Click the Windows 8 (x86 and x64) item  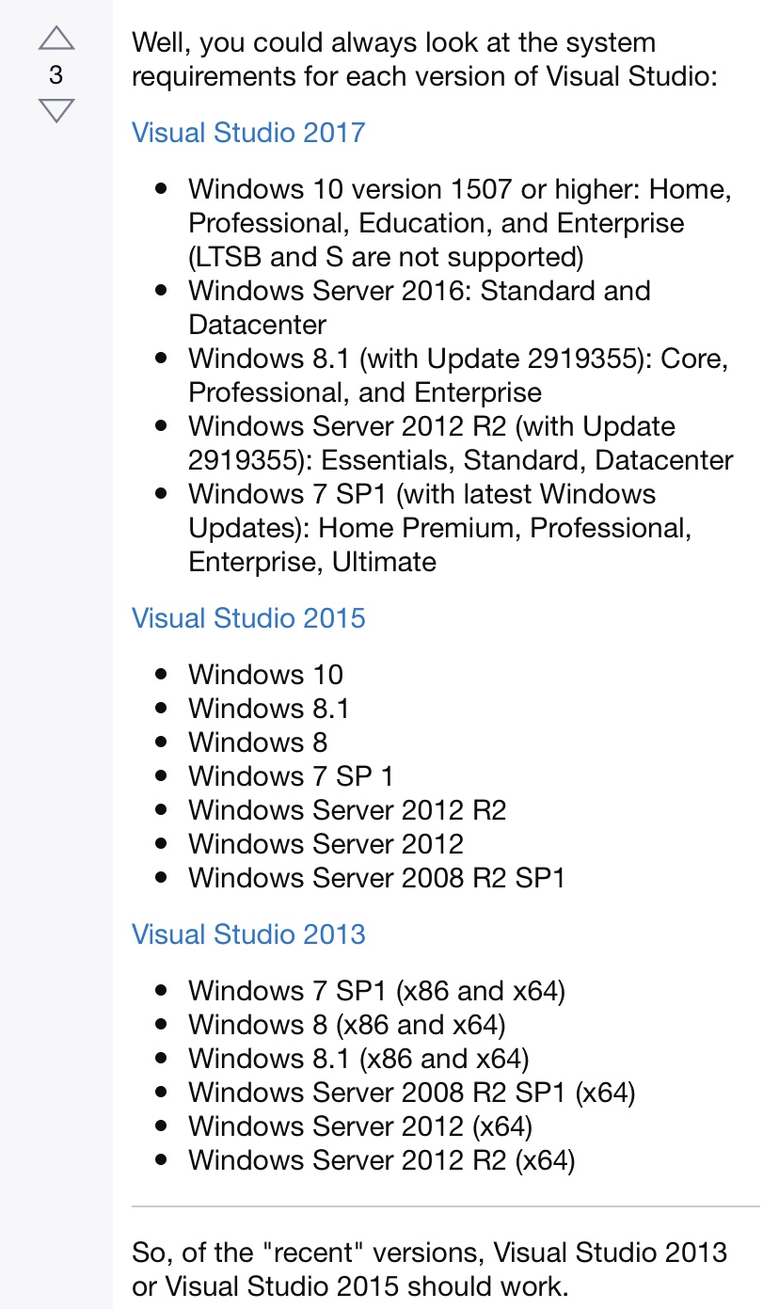tap(347, 1025)
